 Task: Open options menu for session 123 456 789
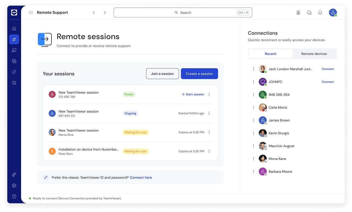tap(209, 94)
